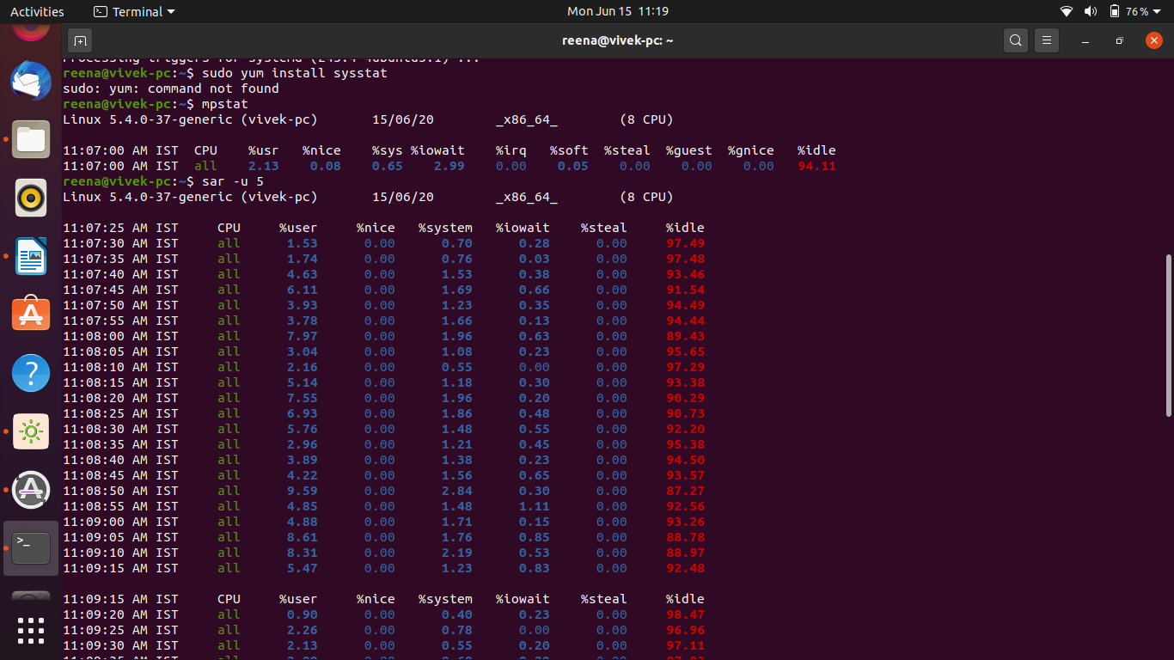This screenshot has height=660, width=1174.
Task: Launch the speaker media app from the dock
Action: tap(30, 197)
